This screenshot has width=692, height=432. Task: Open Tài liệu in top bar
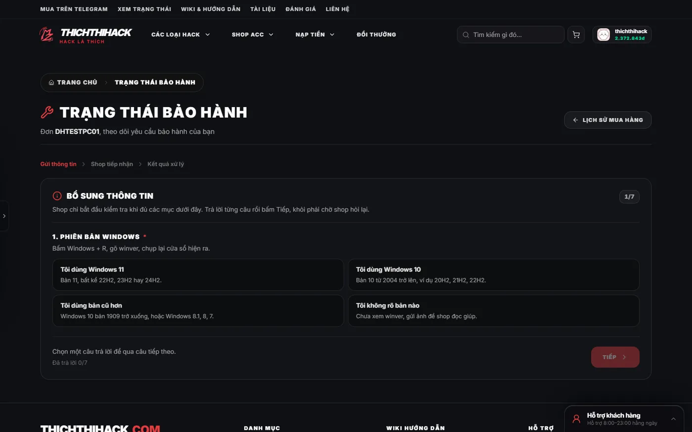[x=263, y=9]
